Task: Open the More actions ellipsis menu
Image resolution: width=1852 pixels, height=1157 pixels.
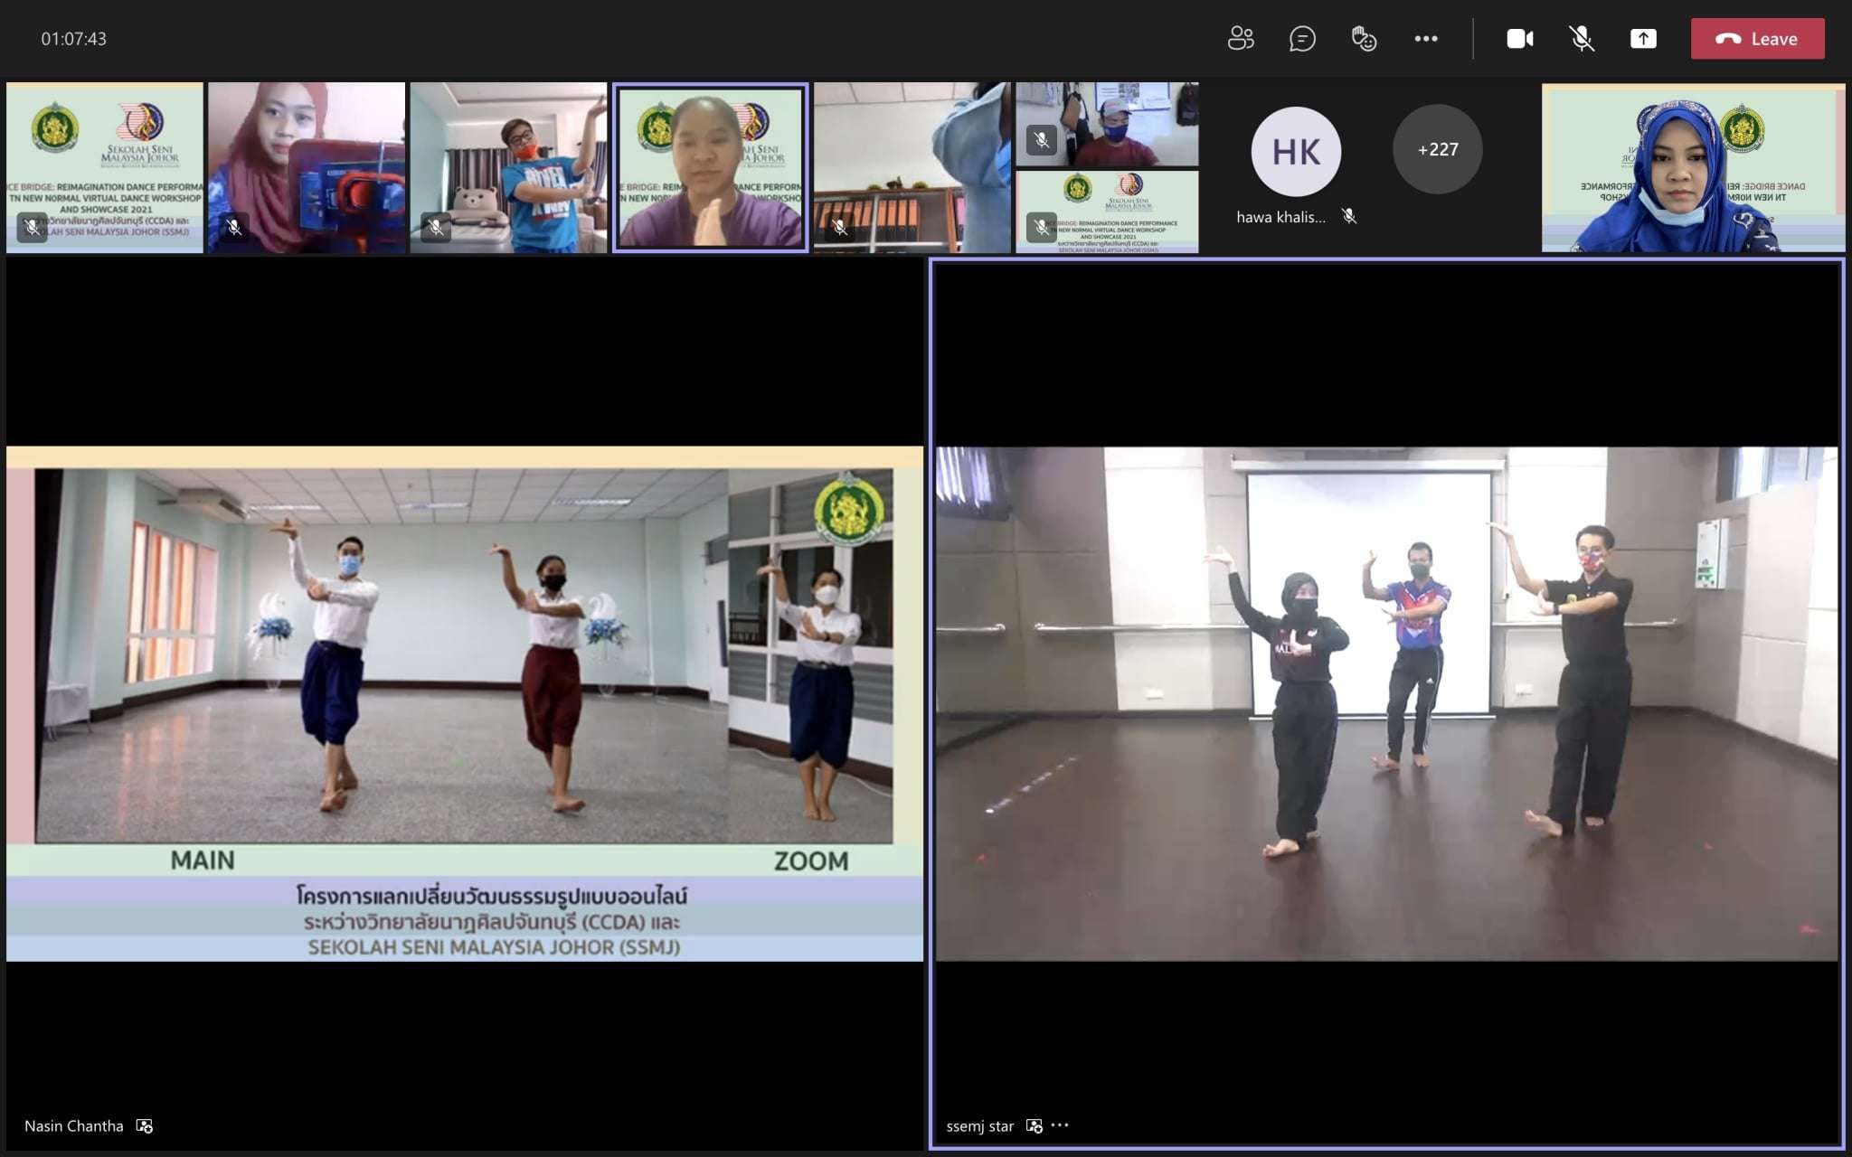Action: 1426,39
